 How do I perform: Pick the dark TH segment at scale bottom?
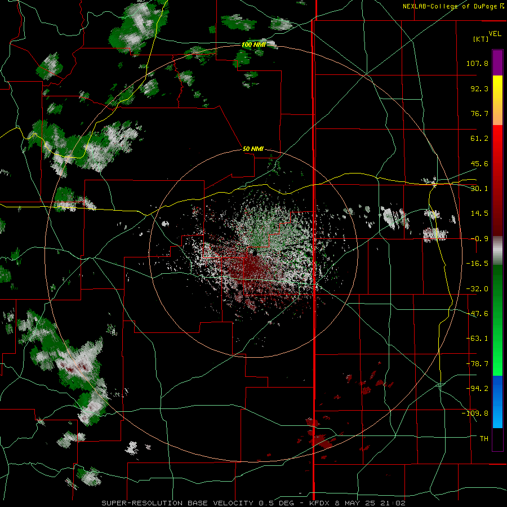pyautogui.click(x=497, y=439)
